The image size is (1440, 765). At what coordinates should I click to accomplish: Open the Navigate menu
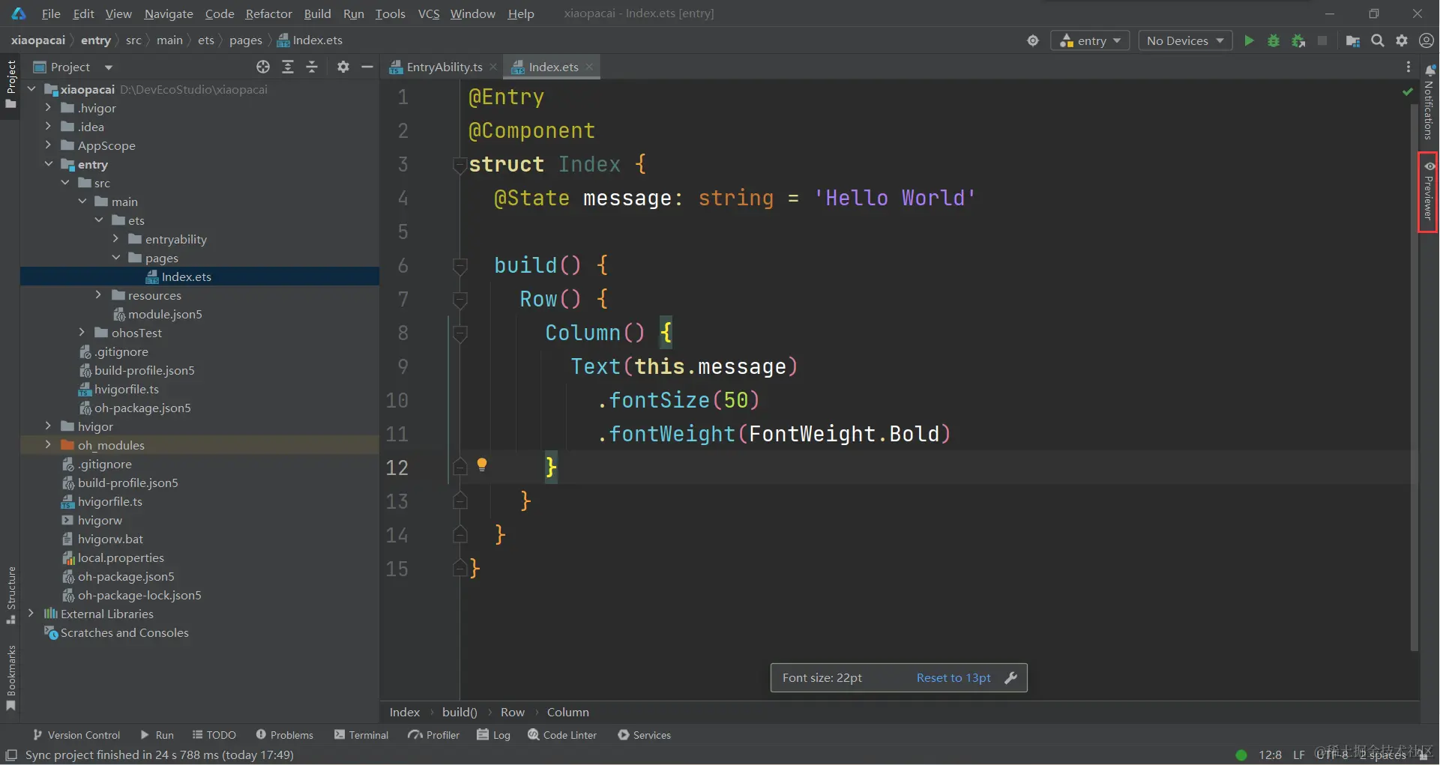[169, 13]
